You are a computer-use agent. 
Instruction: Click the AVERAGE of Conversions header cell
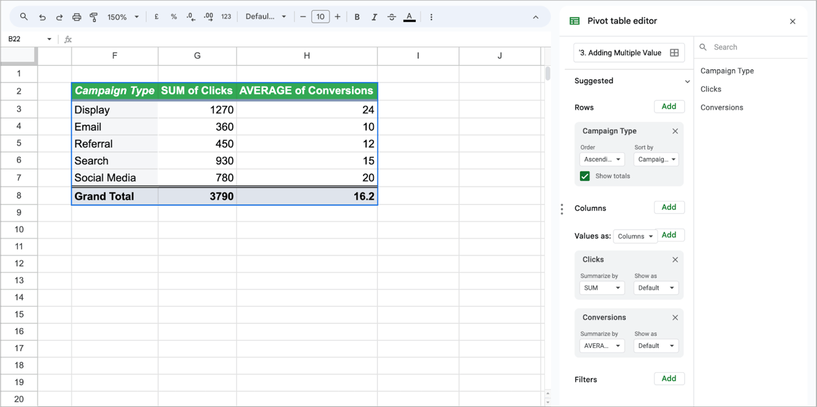click(x=307, y=91)
